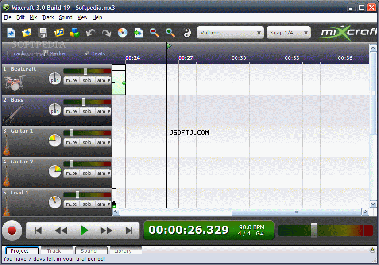This screenshot has width=379, height=265.
Task: Redo the last action
Action: [107, 33]
